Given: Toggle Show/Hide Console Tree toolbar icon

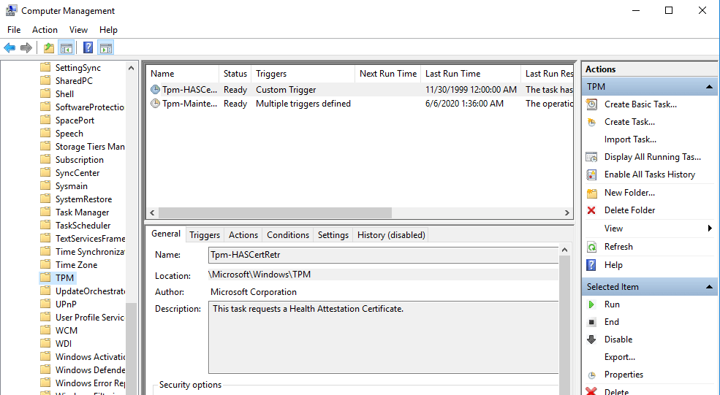Looking at the screenshot, I should click(x=67, y=47).
